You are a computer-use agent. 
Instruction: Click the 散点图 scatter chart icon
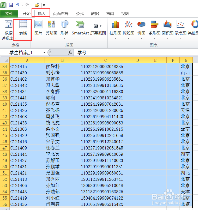pyautogui.click(x=181, y=24)
